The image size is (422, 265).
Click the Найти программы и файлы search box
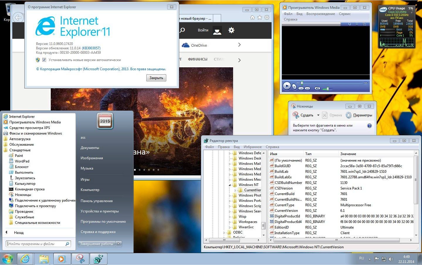pyautogui.click(x=38, y=244)
